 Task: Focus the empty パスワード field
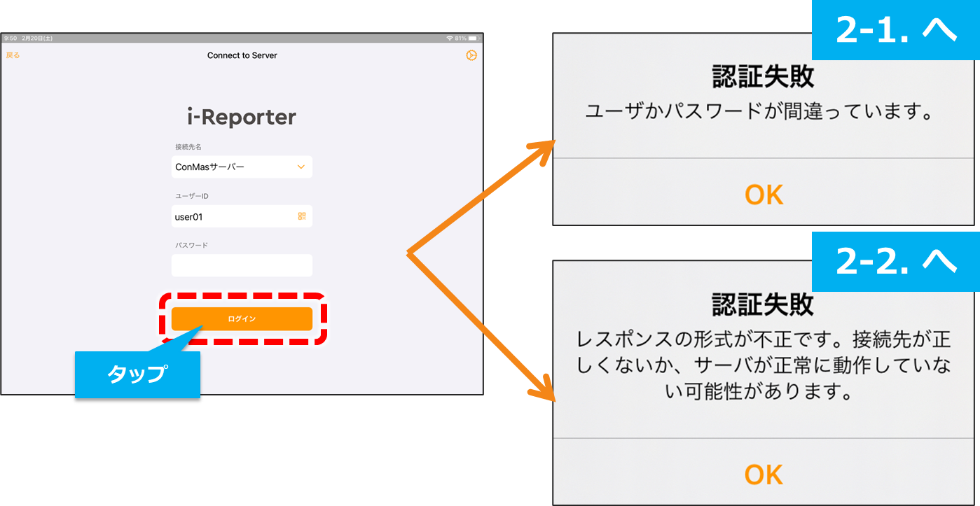242,265
